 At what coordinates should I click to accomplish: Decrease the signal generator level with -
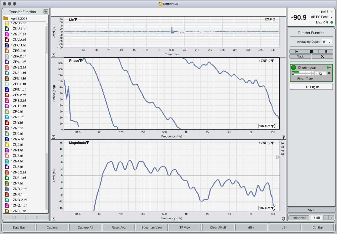326,218
